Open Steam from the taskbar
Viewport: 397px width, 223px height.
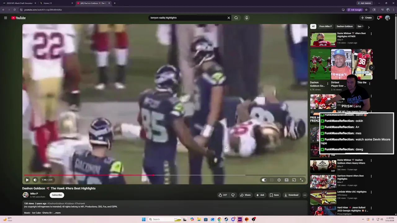pyautogui.click(x=226, y=219)
